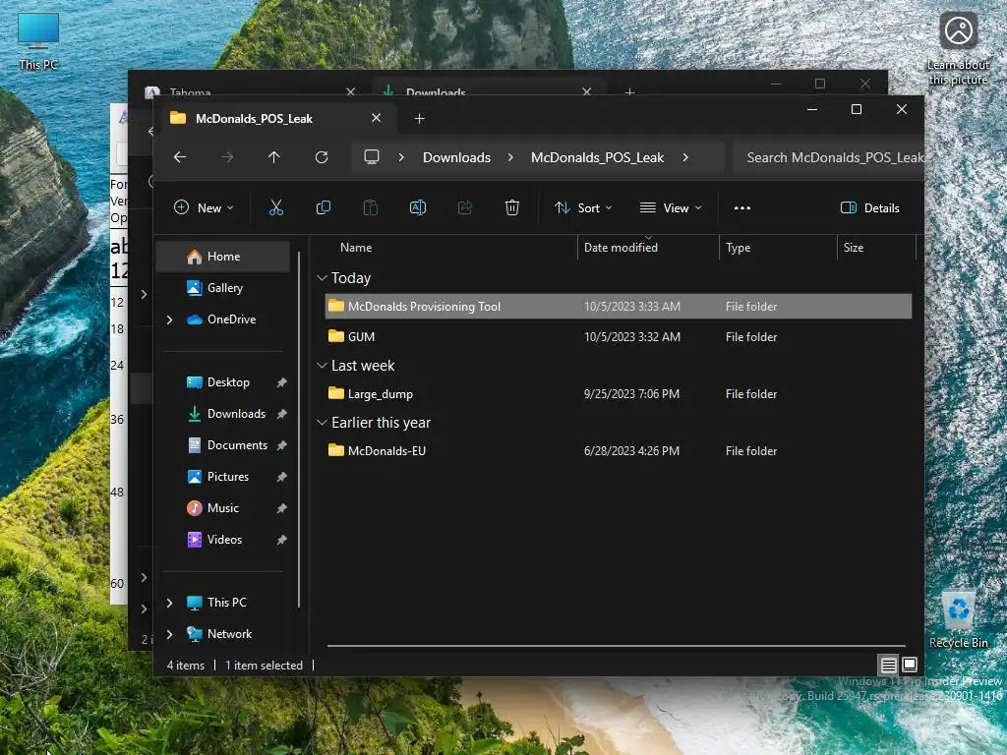This screenshot has height=755, width=1007.
Task: Click the Rename icon in toolbar
Action: click(x=417, y=207)
